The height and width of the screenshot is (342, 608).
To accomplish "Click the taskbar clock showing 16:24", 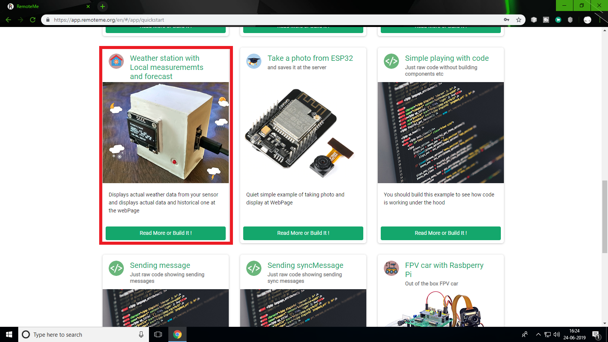I will (575, 334).
